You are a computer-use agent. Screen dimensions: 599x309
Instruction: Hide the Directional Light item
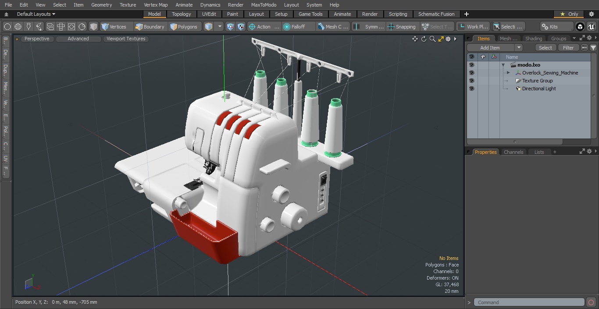pos(471,89)
